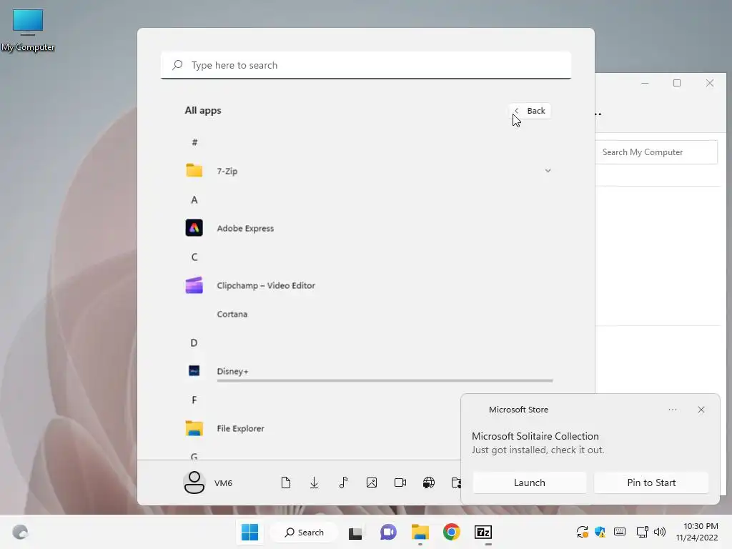Launch Microsoft Solitaire Collection from notification
The width and height of the screenshot is (732, 549).
click(530, 483)
